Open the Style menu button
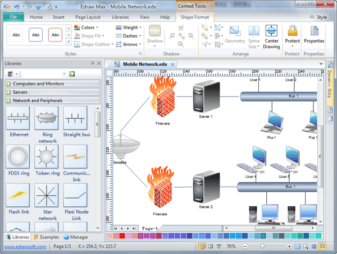Viewport: 337px width, 254px height. tap(321, 17)
